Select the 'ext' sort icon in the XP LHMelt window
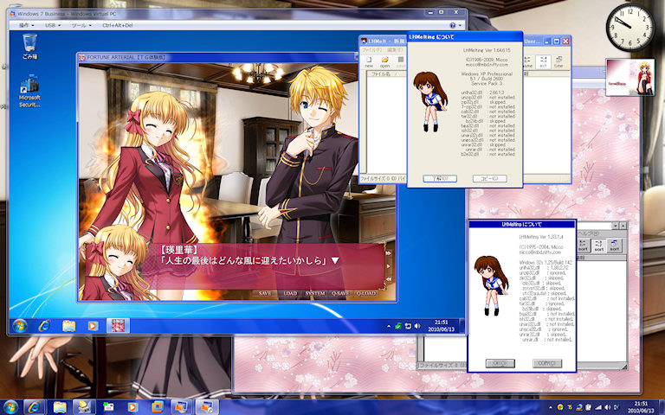 (x=543, y=62)
